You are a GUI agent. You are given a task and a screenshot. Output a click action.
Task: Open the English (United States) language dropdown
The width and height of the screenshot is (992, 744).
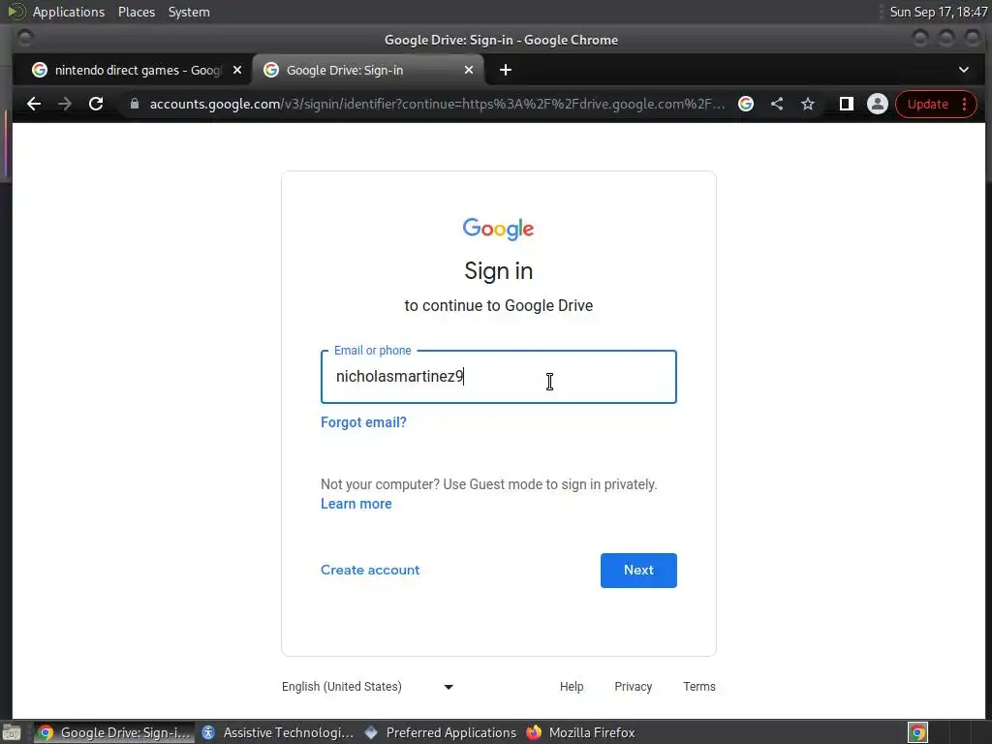click(367, 687)
